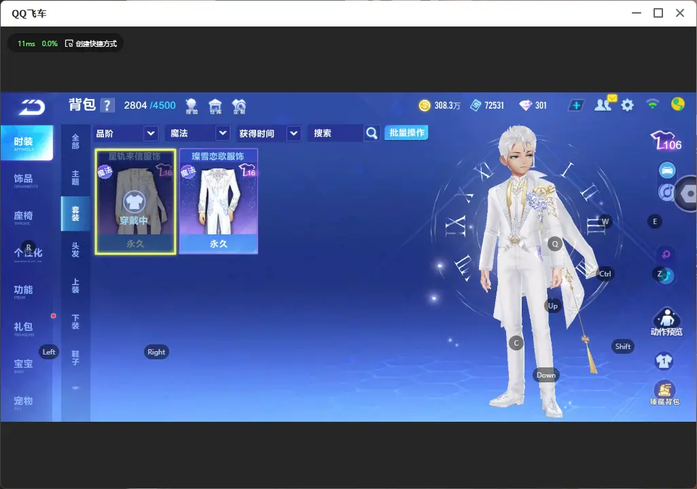This screenshot has height=489, width=697.
Task: Select the 星轨来信服饰 outfit card
Action: coord(135,202)
